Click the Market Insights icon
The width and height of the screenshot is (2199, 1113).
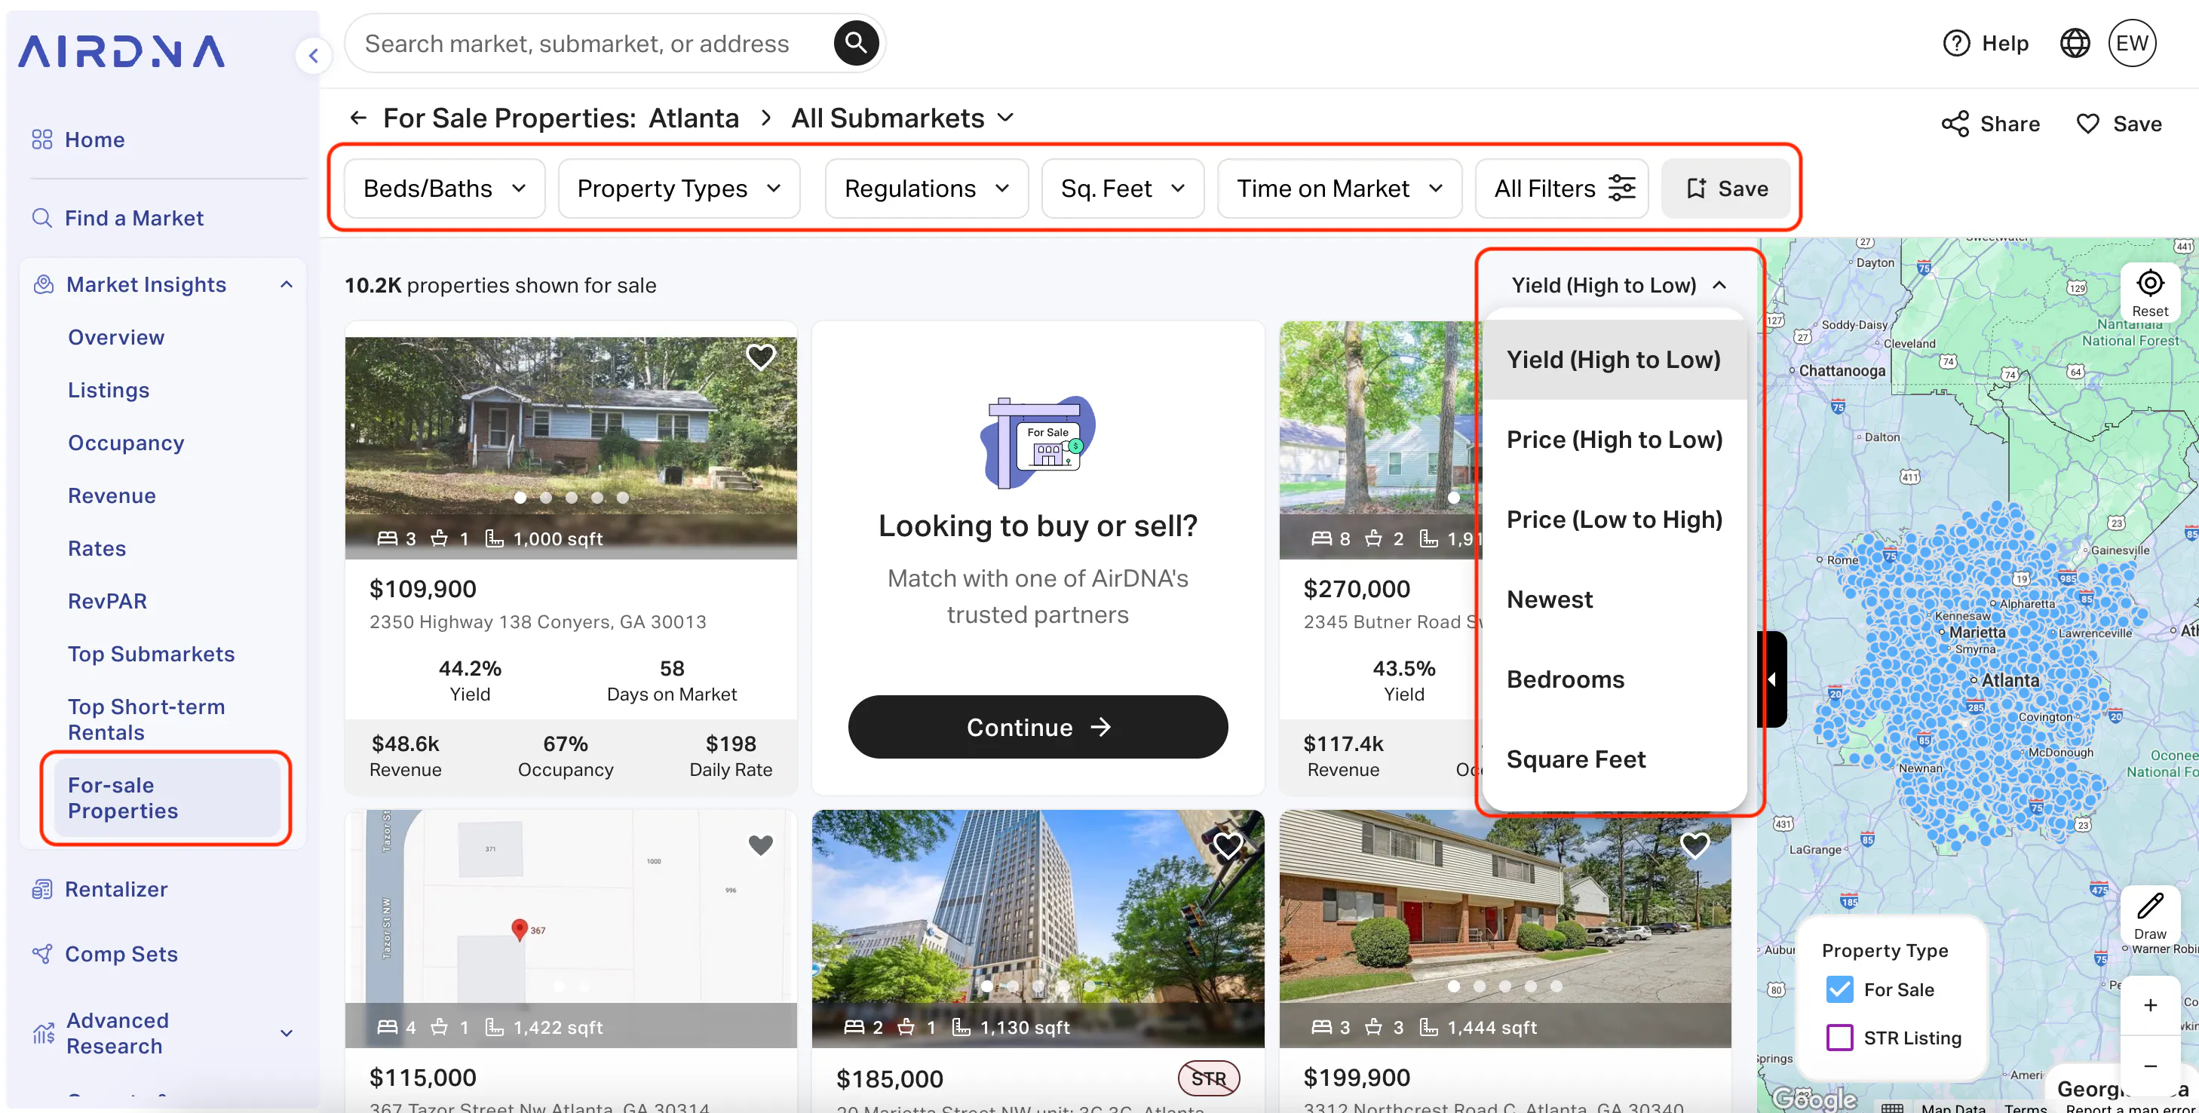pos(44,284)
